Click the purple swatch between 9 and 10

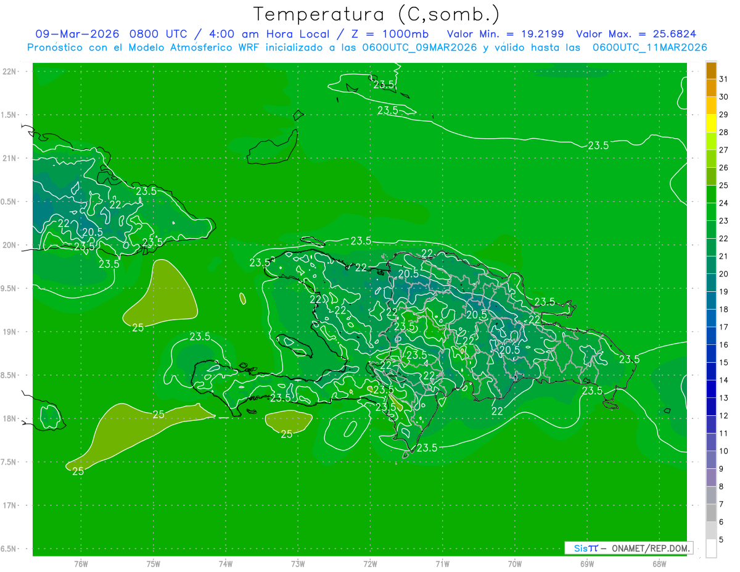pos(711,460)
